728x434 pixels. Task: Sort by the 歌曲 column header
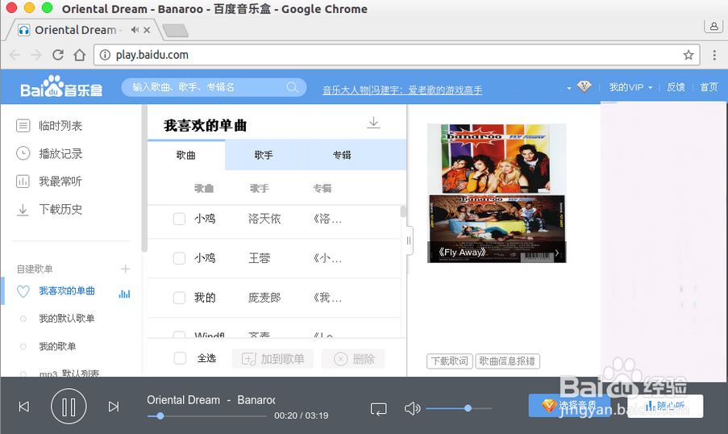[204, 188]
